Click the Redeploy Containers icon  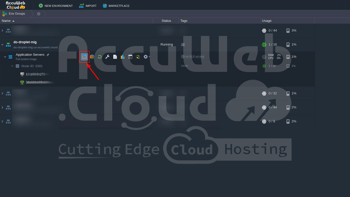(x=138, y=57)
